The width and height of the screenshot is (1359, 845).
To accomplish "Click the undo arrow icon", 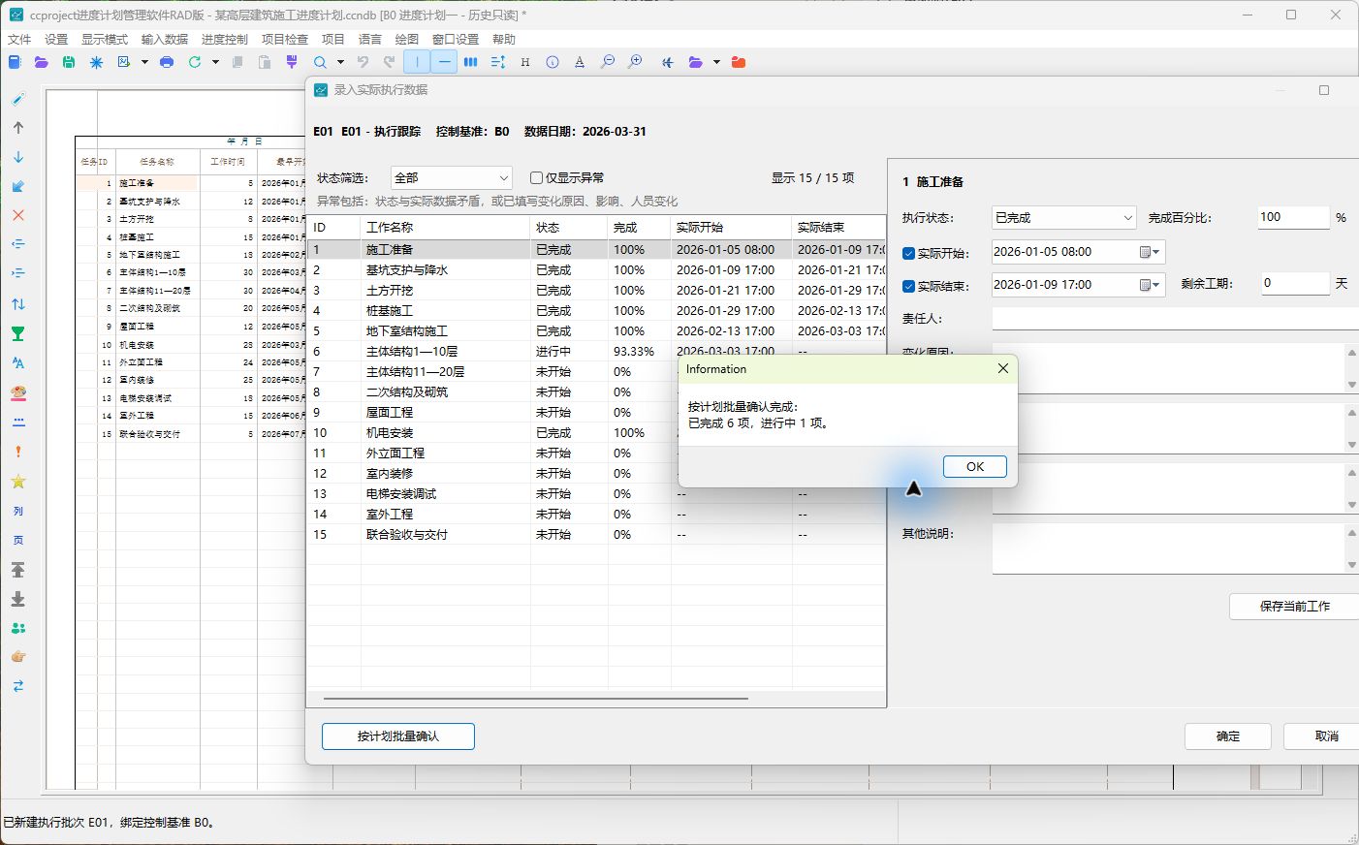I will pos(363,62).
